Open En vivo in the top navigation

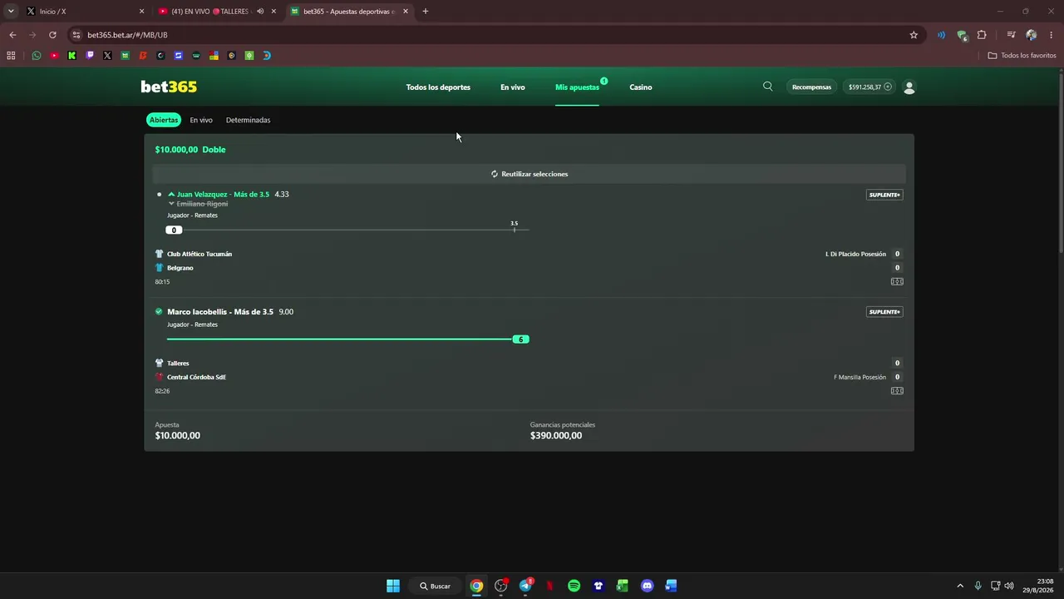(512, 87)
